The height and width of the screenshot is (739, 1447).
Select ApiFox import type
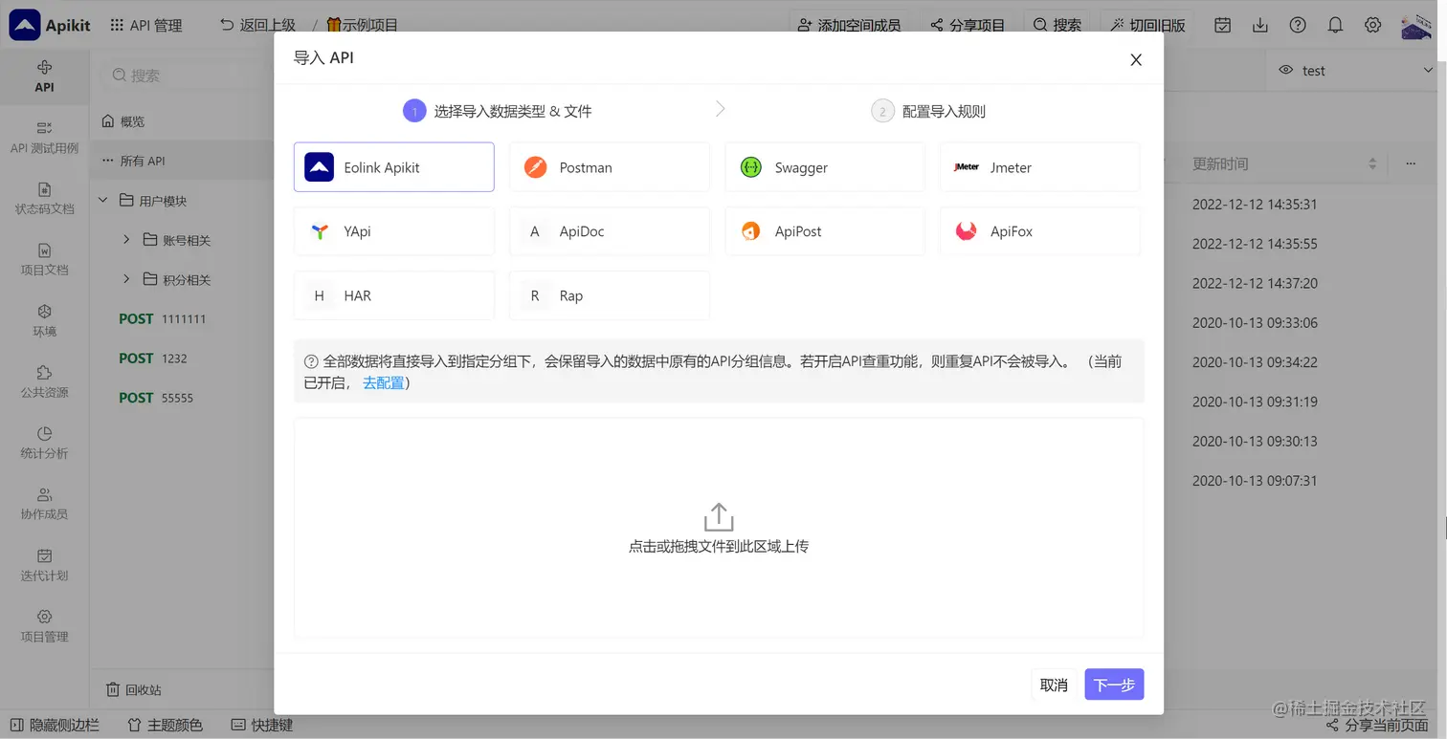tap(1039, 231)
